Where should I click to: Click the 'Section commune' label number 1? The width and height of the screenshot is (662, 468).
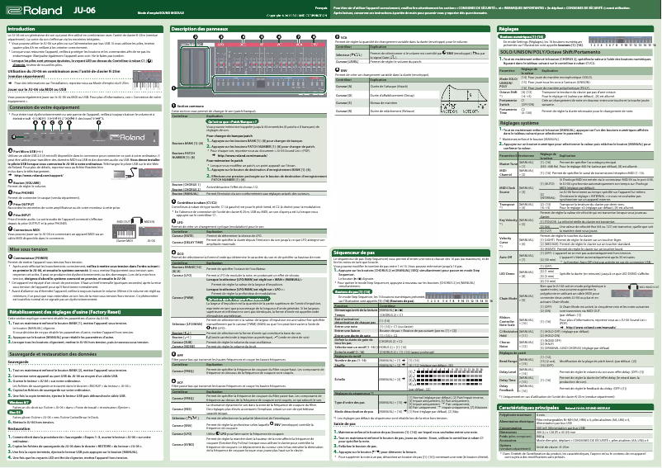(187, 106)
